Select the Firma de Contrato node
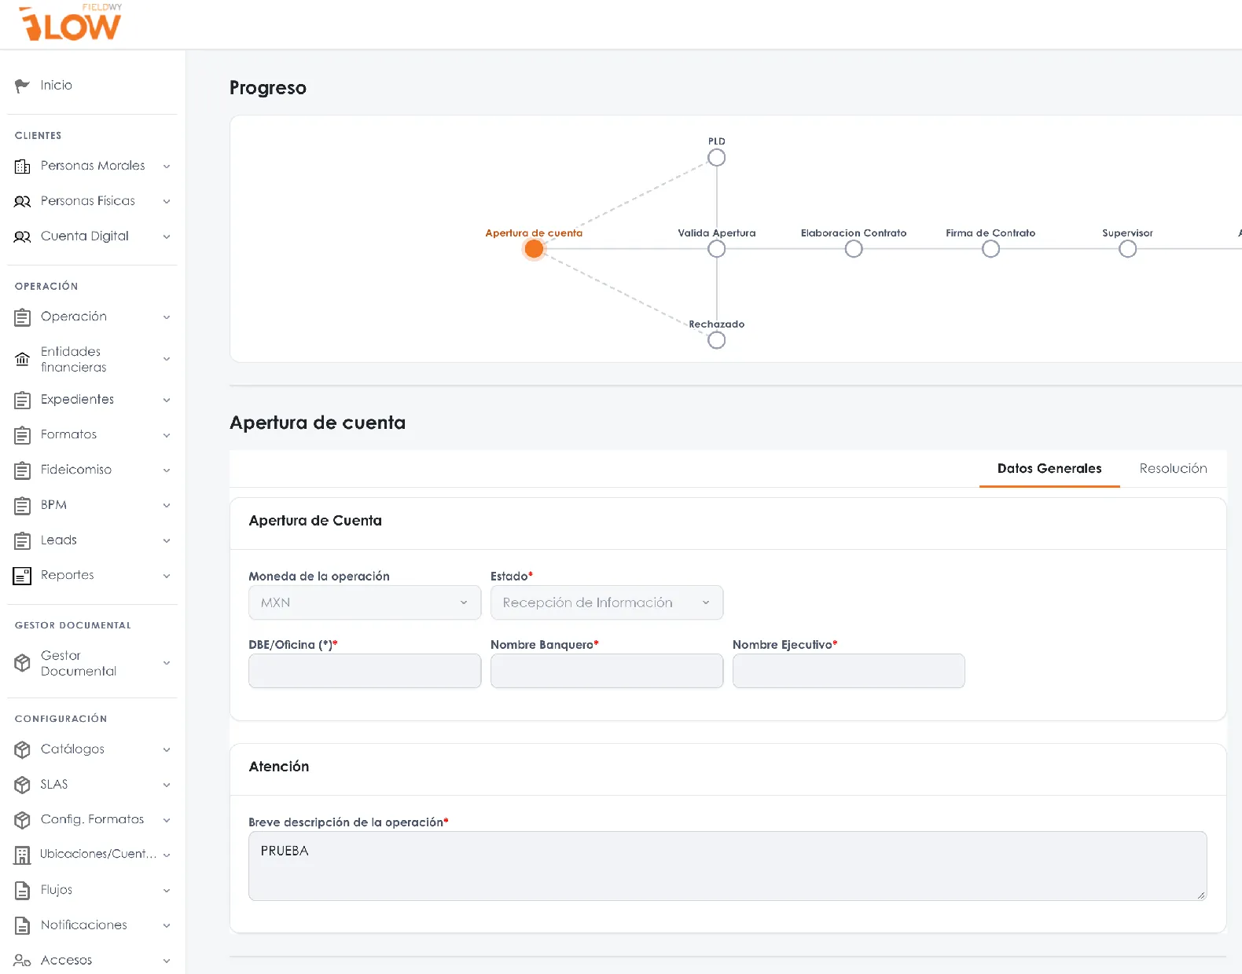The height and width of the screenshot is (974, 1242). coord(990,249)
